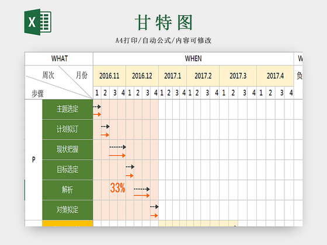Click the P phase label cell

point(34,160)
